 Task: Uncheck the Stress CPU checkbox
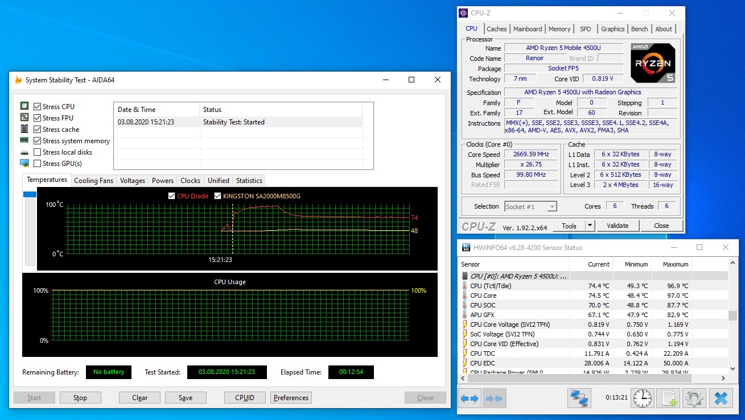38,107
